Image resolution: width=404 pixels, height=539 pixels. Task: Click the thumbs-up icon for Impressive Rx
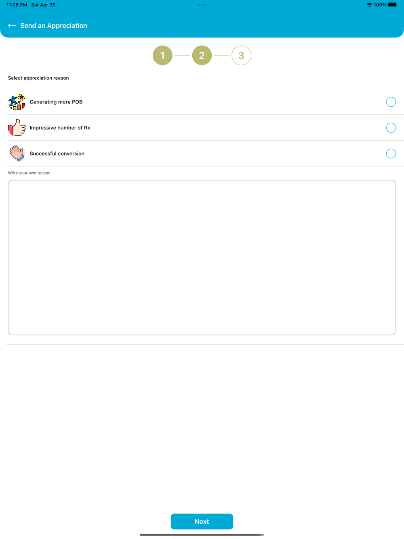17,128
